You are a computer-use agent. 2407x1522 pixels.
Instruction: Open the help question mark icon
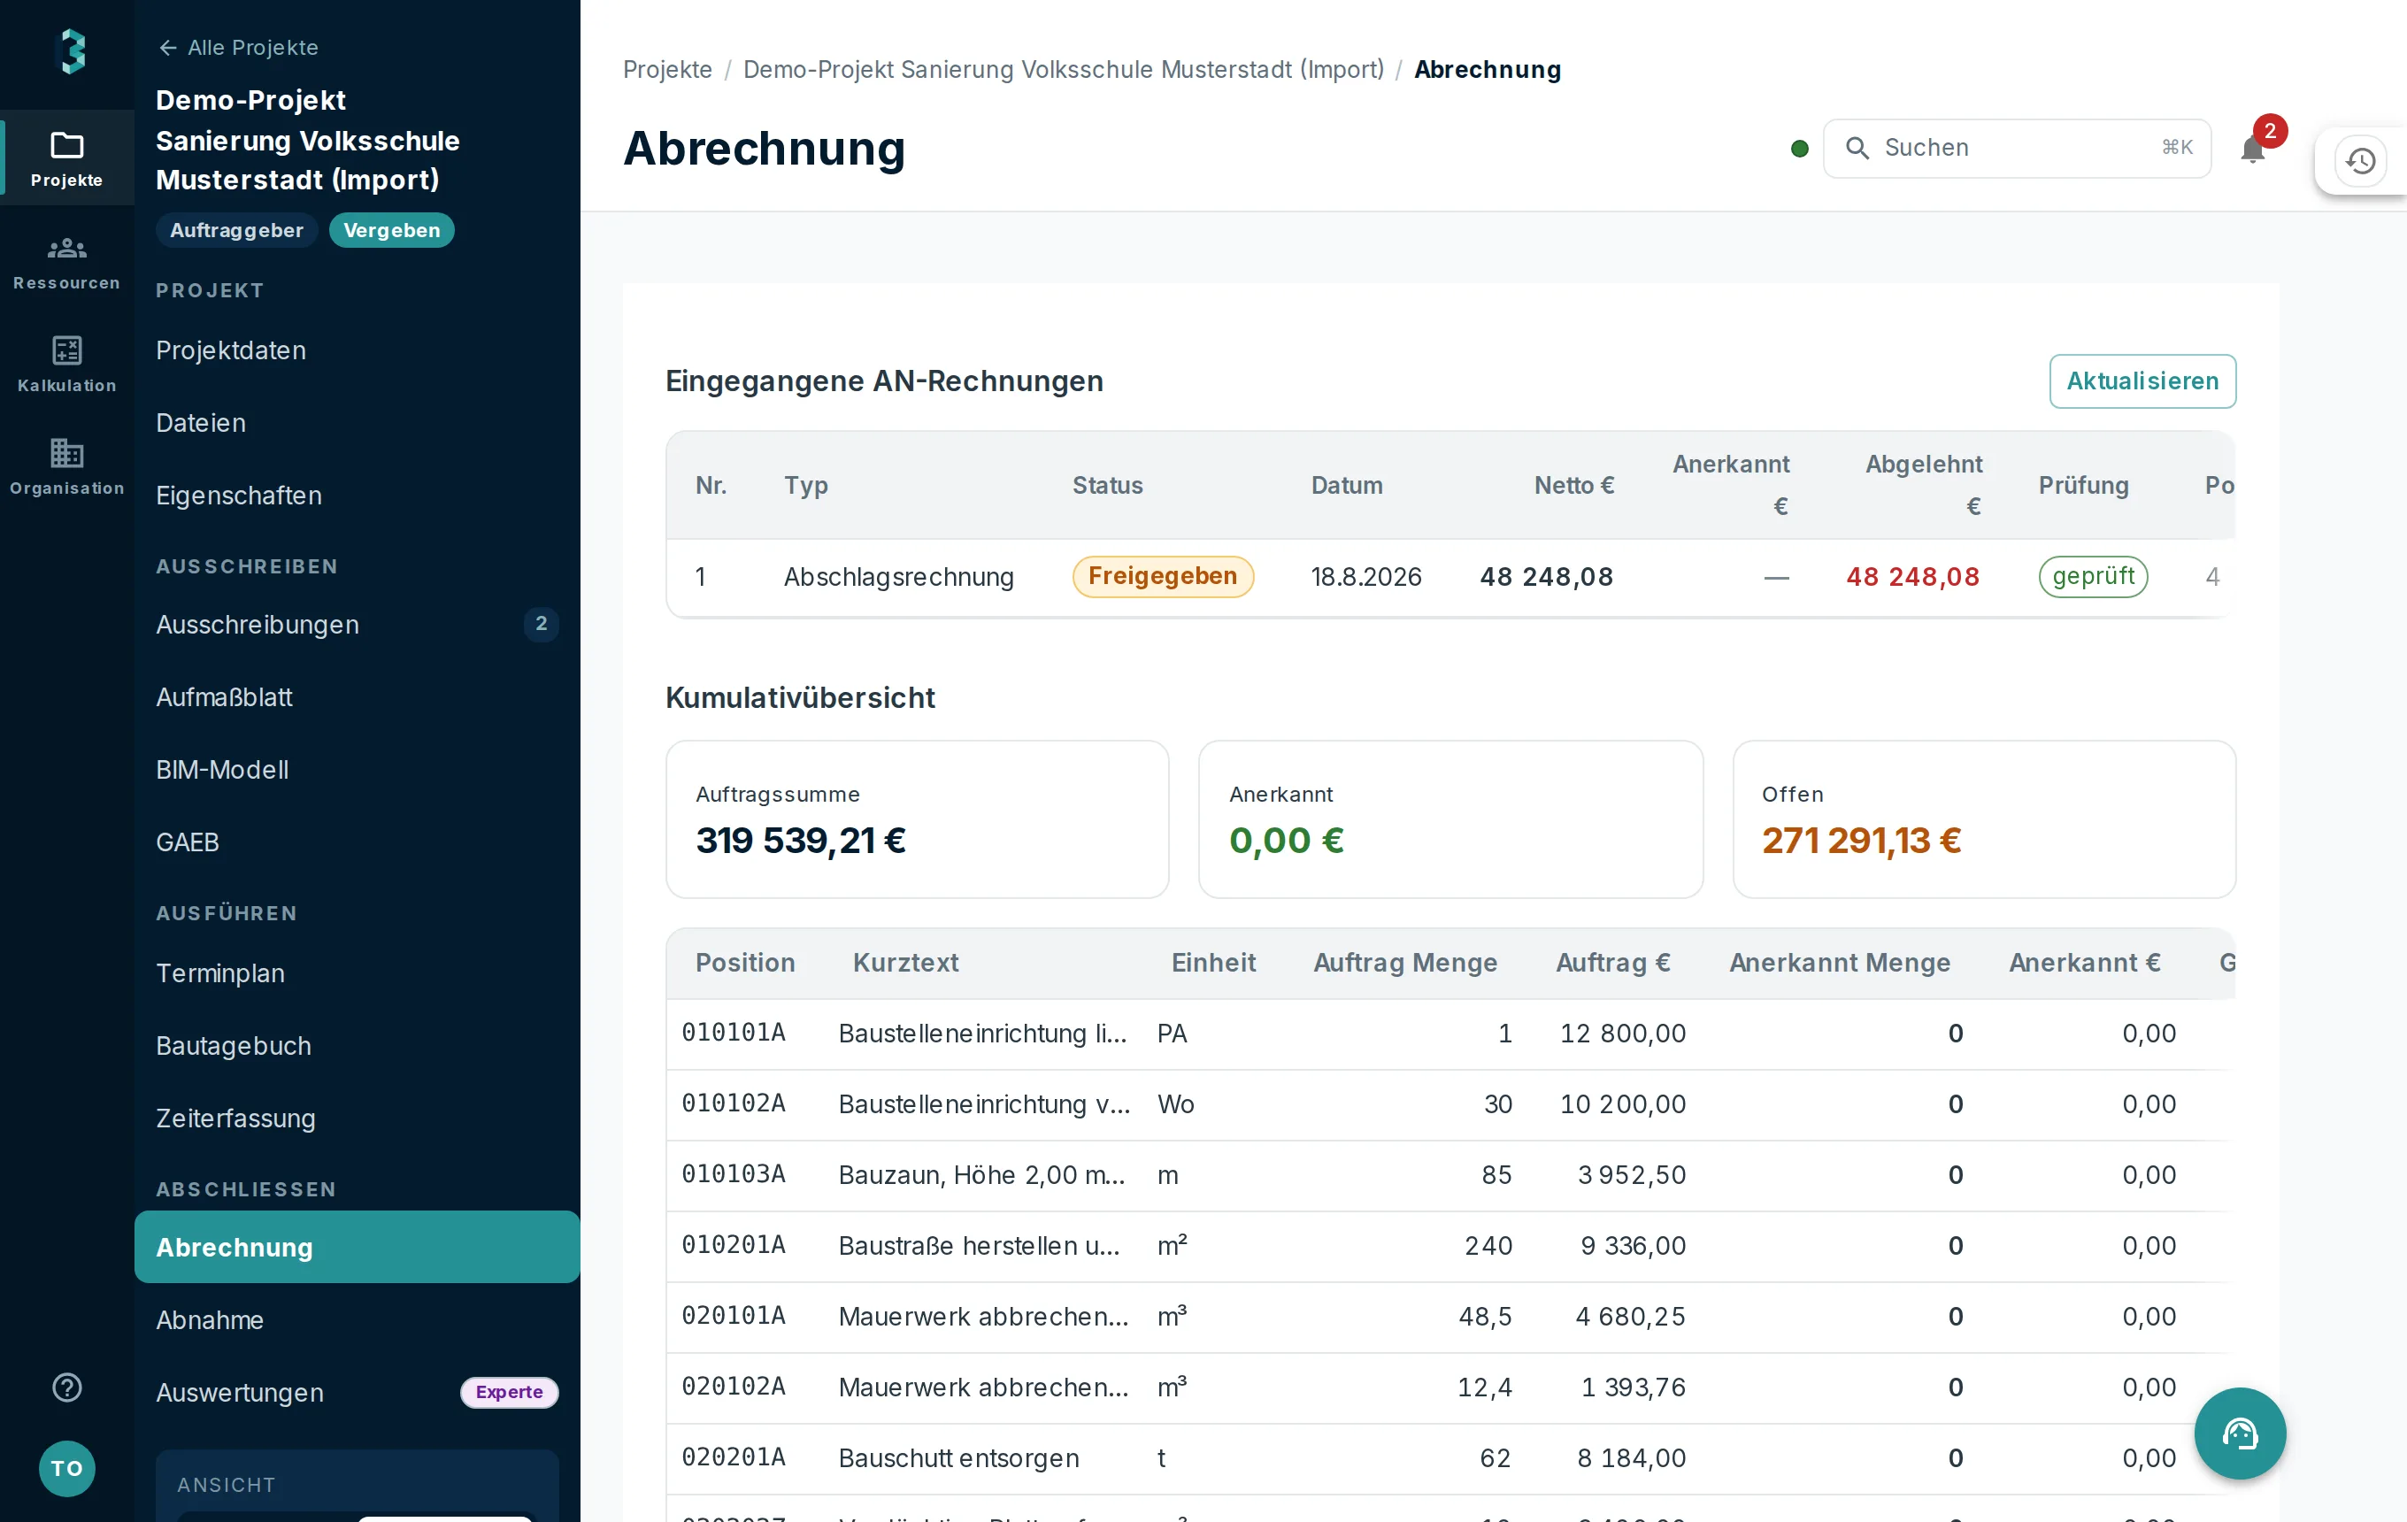point(67,1387)
